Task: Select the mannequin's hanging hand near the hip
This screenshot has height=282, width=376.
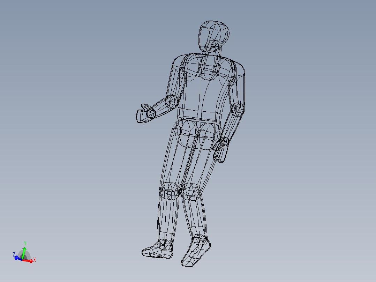Action: click(x=221, y=150)
